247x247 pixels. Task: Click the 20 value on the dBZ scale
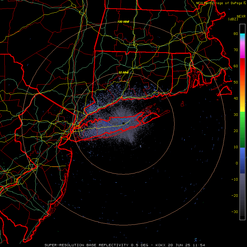[x=236, y=131]
